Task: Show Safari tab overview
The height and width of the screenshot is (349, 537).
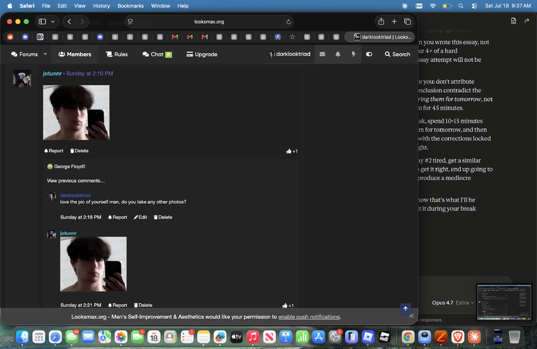Action: pyautogui.click(x=408, y=22)
